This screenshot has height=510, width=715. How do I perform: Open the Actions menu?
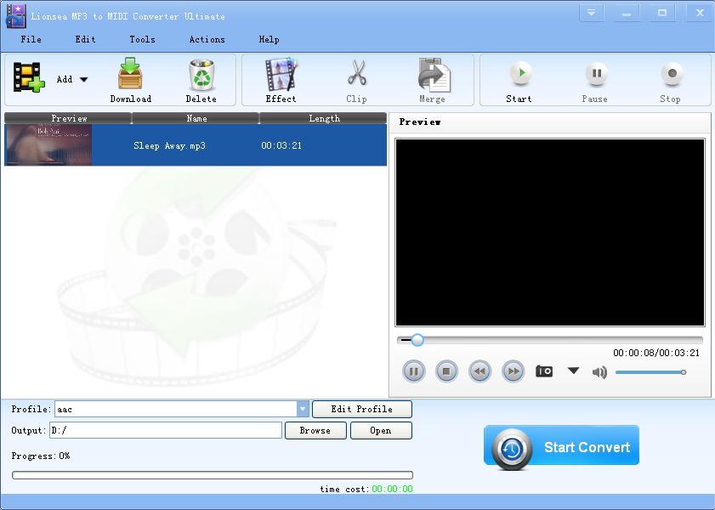[207, 39]
